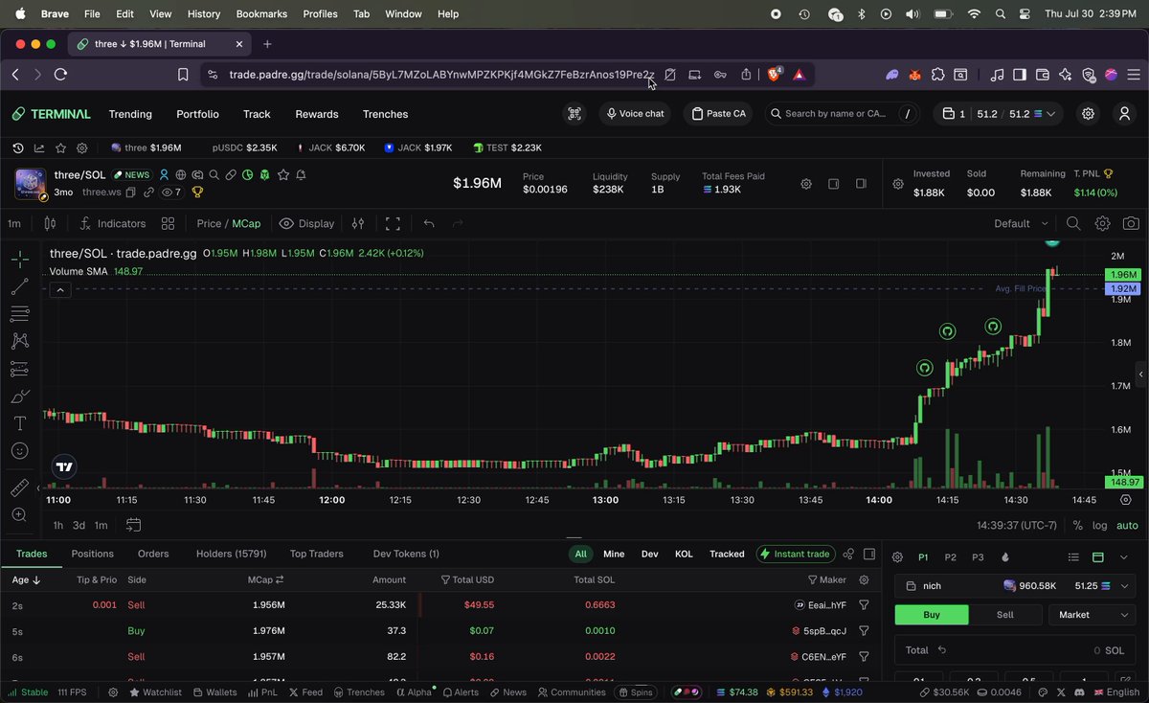Open the chart layout grid icon
This screenshot has width=1149, height=703.
[168, 223]
